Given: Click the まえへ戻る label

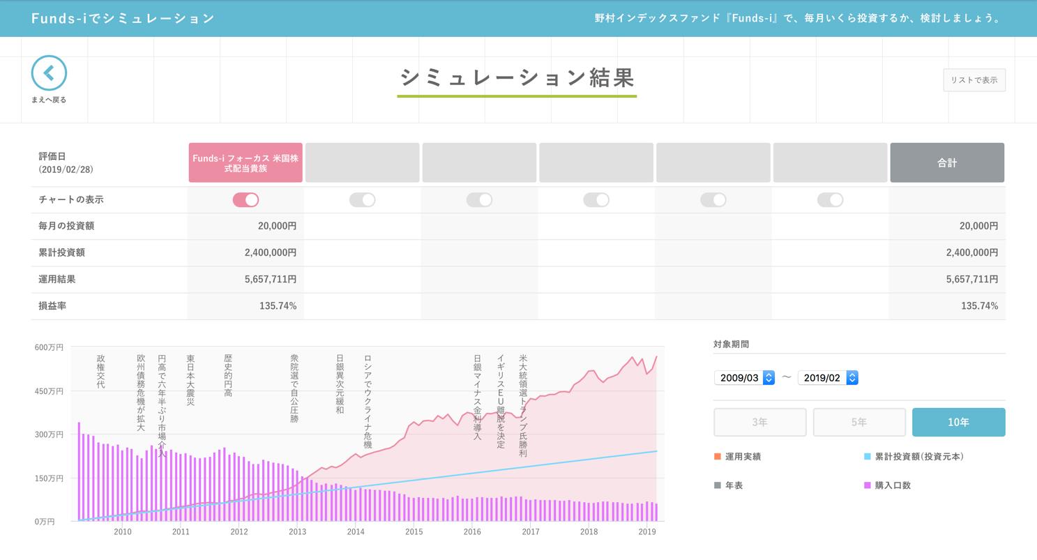Looking at the screenshot, I should [x=49, y=100].
